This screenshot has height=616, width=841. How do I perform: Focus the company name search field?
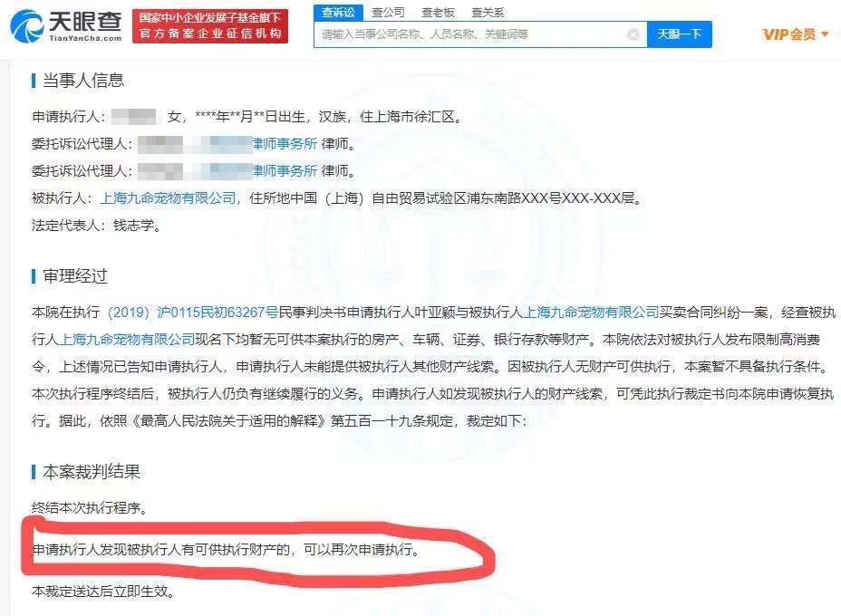[472, 34]
